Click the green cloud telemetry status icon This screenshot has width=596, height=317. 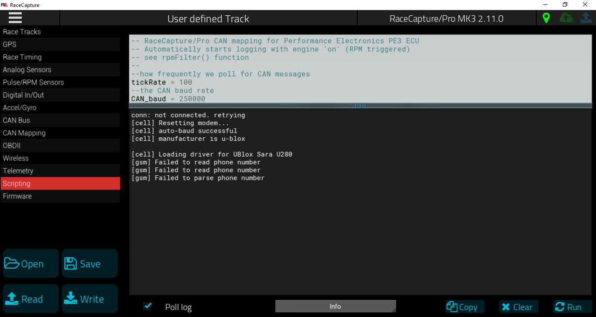coord(566,18)
